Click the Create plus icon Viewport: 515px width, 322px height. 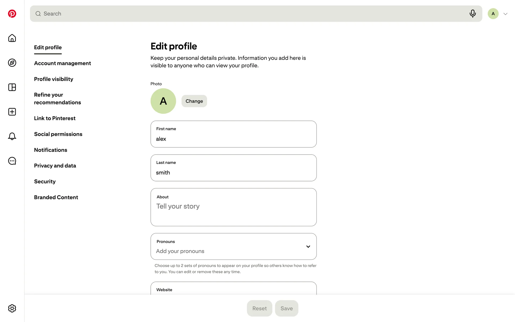coord(12,112)
